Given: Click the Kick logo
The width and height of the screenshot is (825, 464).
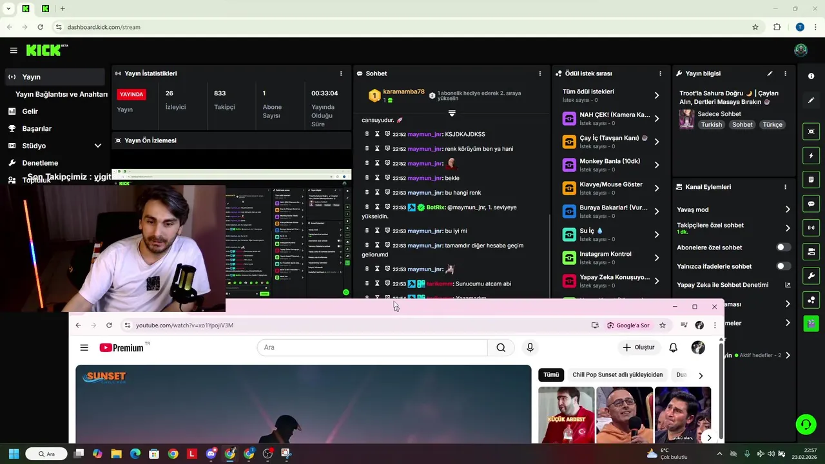Looking at the screenshot, I should (x=47, y=50).
